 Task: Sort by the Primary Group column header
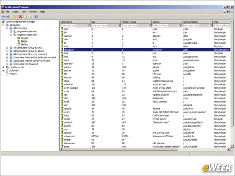point(136,22)
